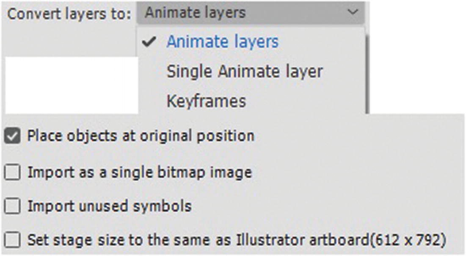
Task: Click the "Import unused symbols" checkbox square
Action: tap(13, 206)
